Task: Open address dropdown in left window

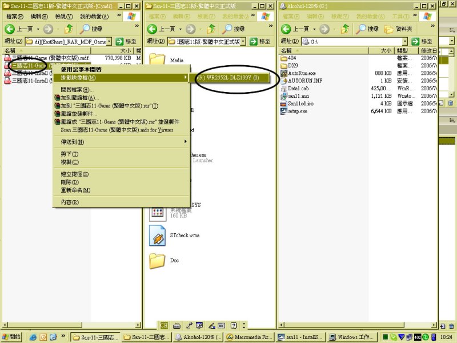Action: tap(109, 41)
